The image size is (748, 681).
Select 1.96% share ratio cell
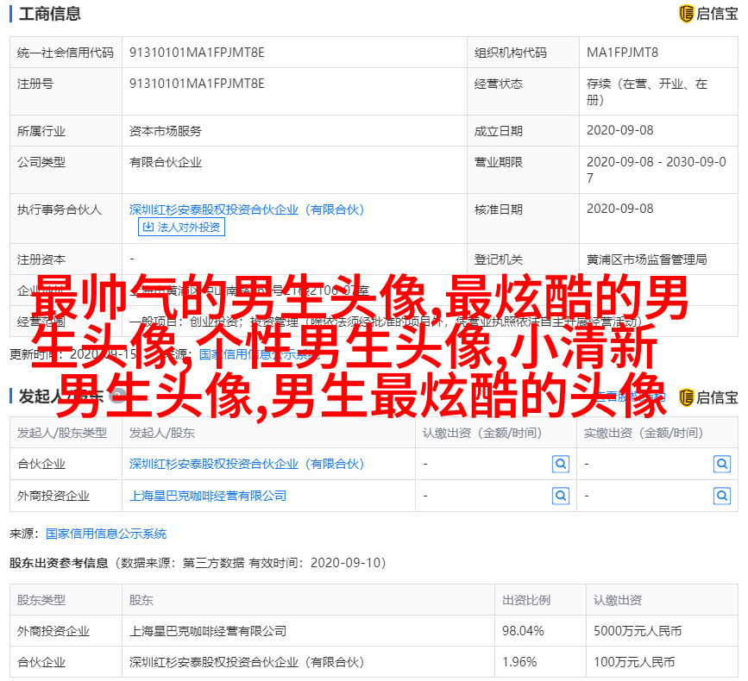pos(540,662)
